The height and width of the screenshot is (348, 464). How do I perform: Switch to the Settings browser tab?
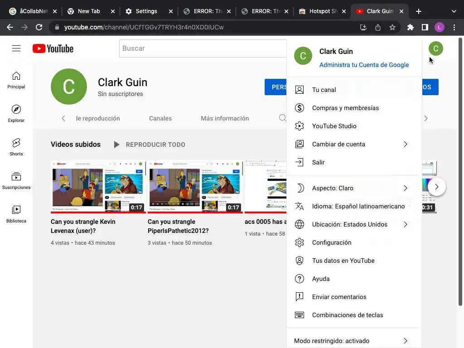pyautogui.click(x=146, y=11)
